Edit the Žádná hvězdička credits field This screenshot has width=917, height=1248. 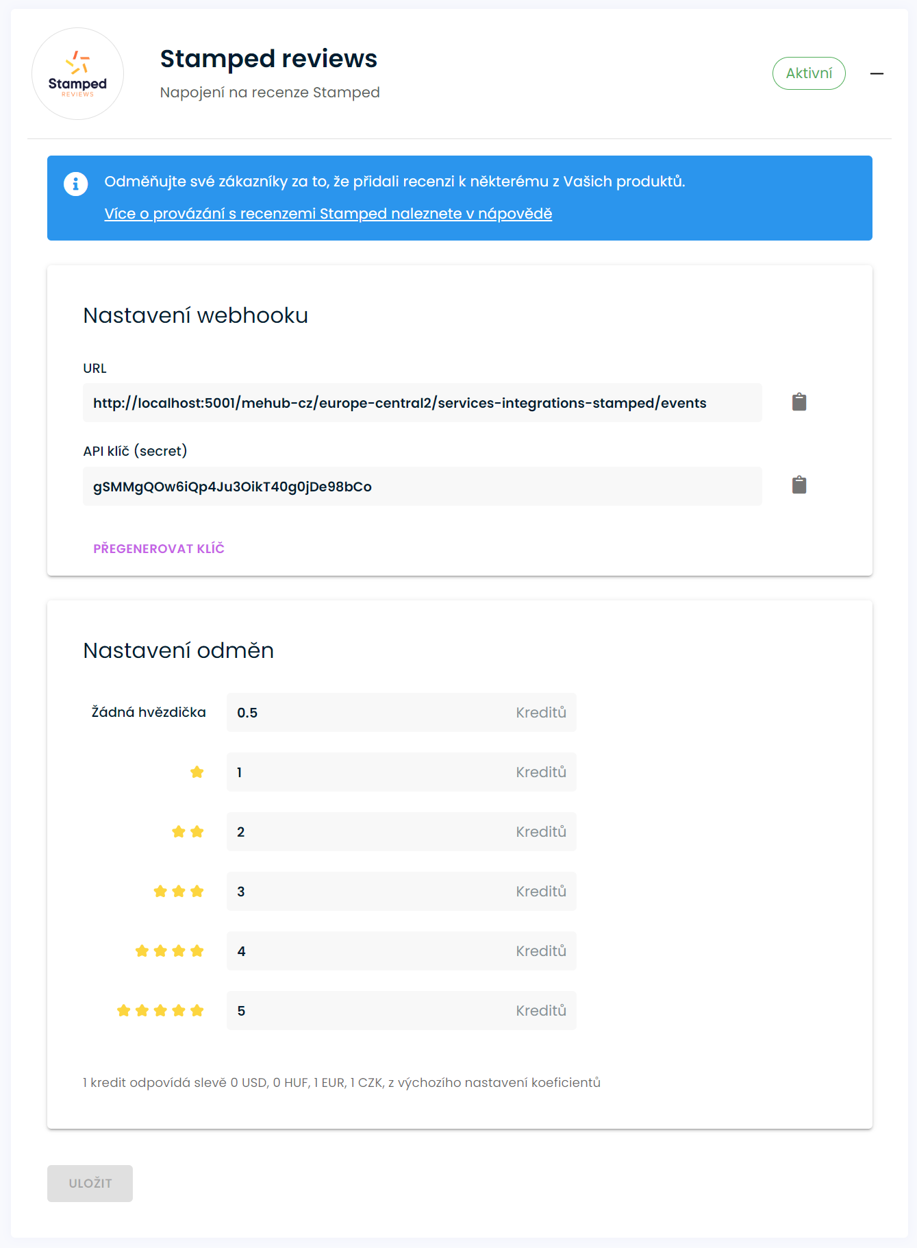point(370,713)
